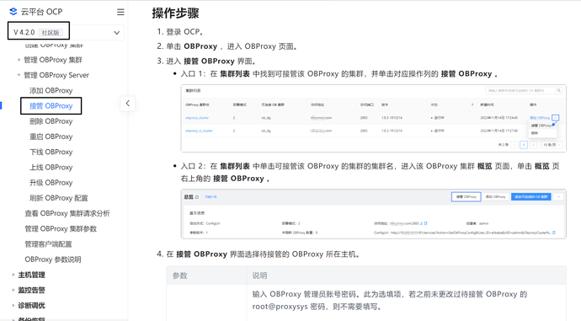Viewport: 581px width, 321px height.
Task: Expand the 监控告警 section
Action: pyautogui.click(x=13, y=290)
